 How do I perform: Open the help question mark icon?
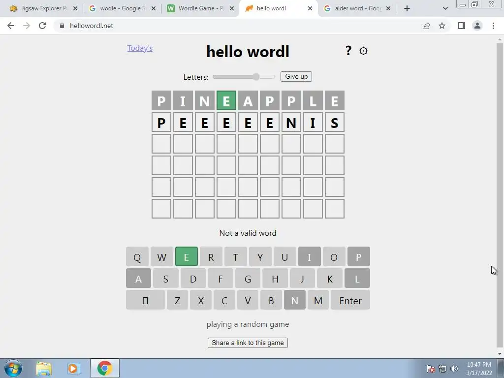[348, 51]
